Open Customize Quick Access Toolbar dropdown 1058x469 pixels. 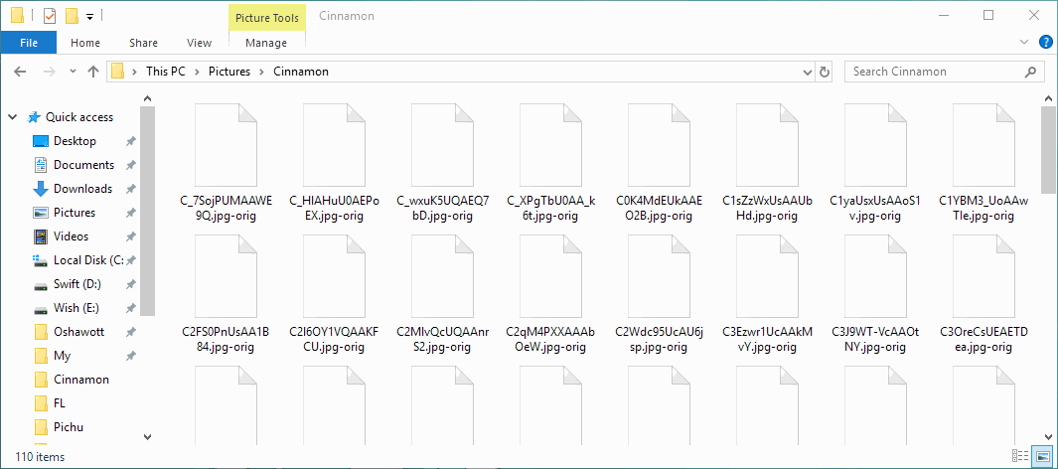[89, 15]
